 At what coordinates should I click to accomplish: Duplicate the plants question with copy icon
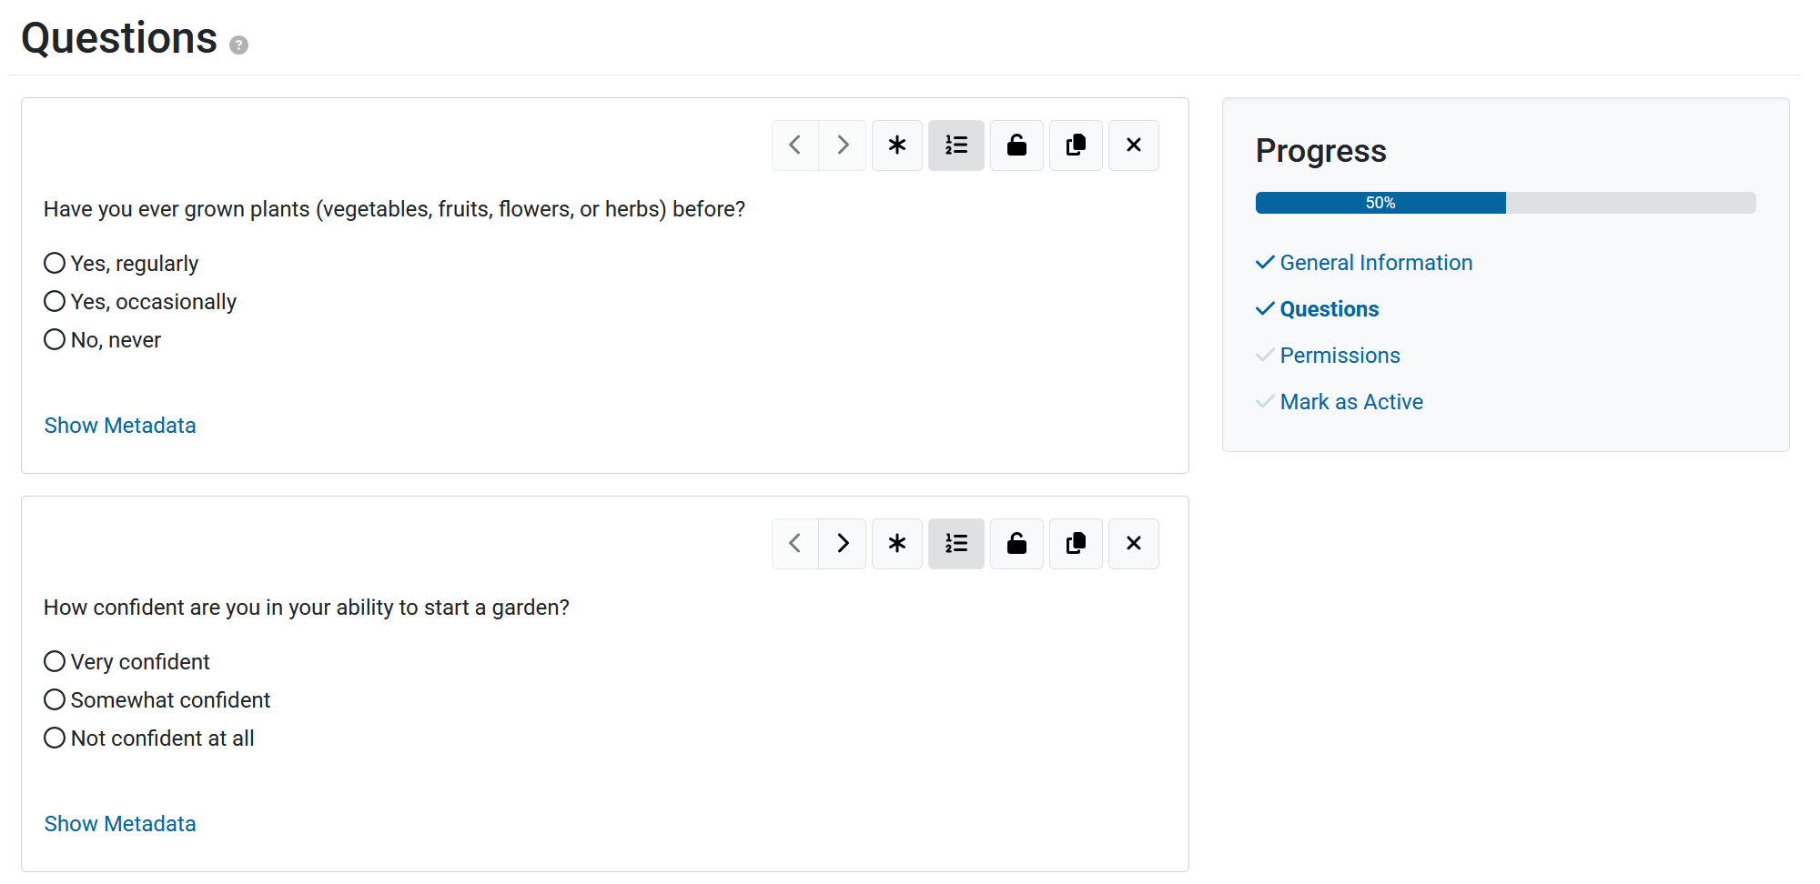click(1077, 146)
